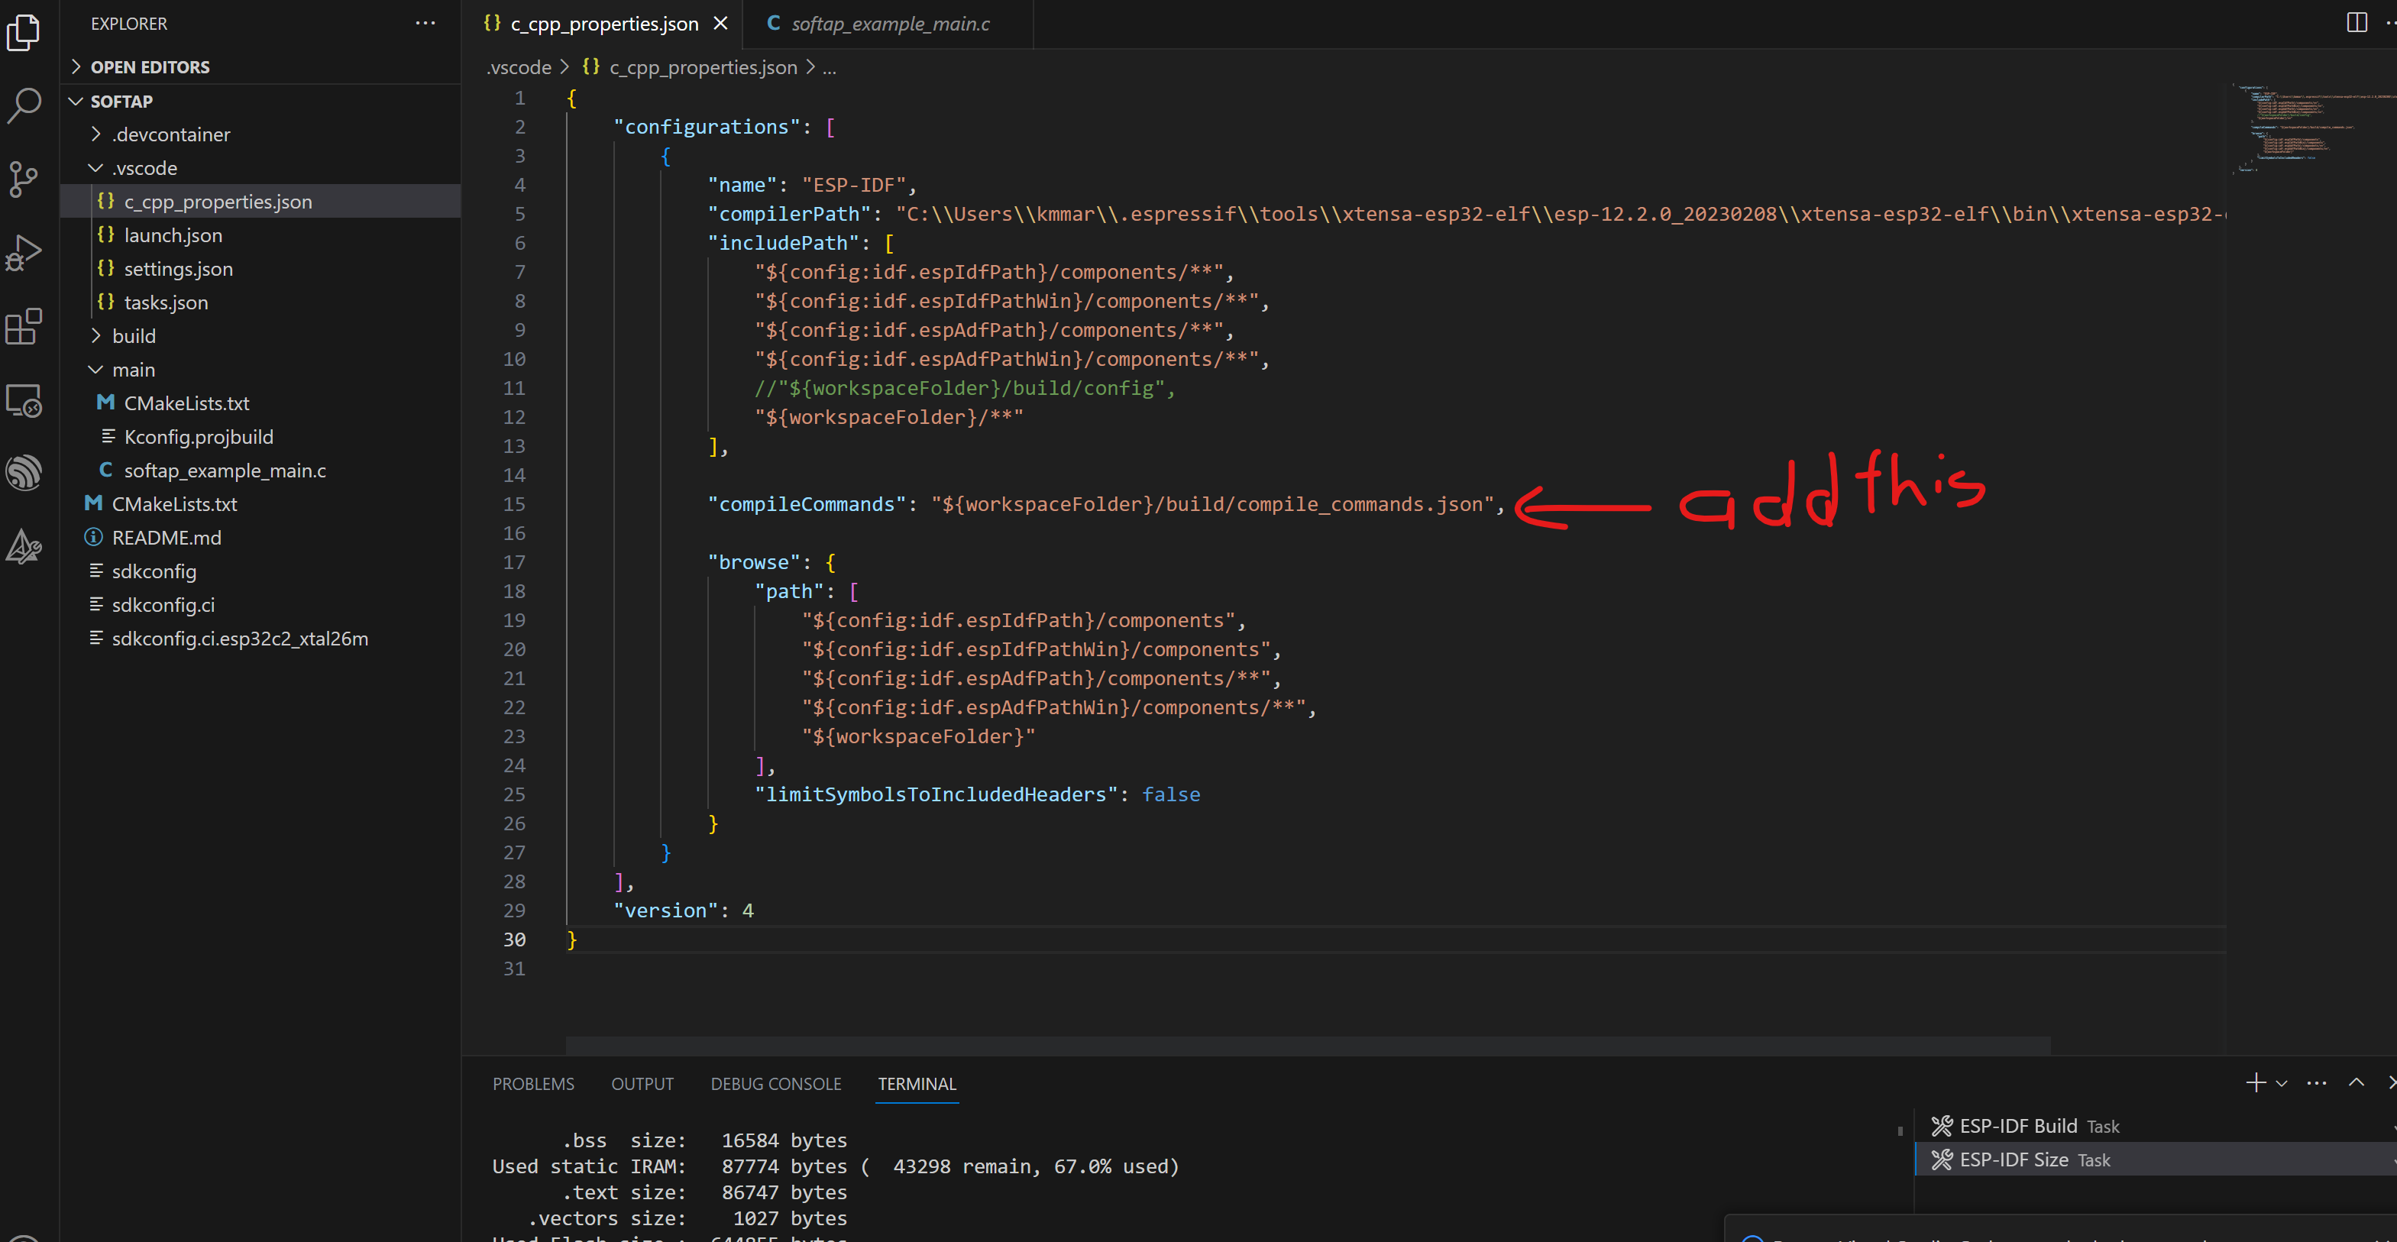This screenshot has height=1242, width=2397.
Task: Click "limitSymbolsToIncludedHeaders" key
Action: coord(936,794)
